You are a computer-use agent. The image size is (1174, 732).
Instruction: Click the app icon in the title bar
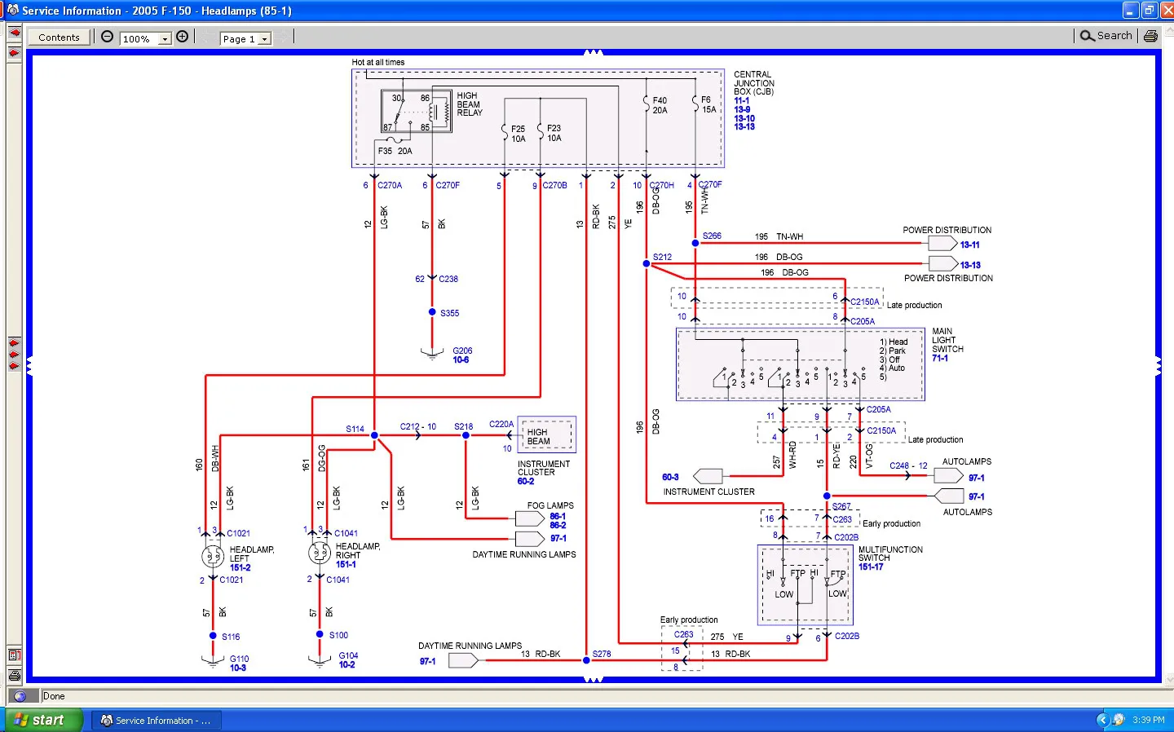tap(12, 11)
